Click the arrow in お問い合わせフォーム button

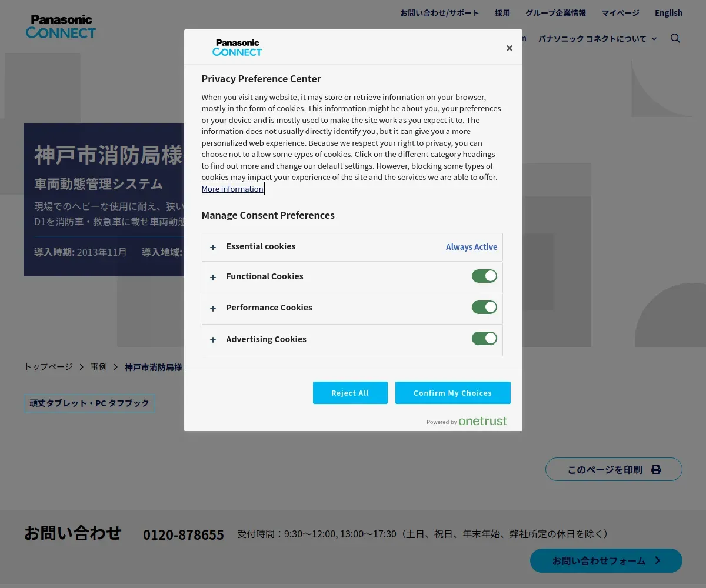[658, 560]
